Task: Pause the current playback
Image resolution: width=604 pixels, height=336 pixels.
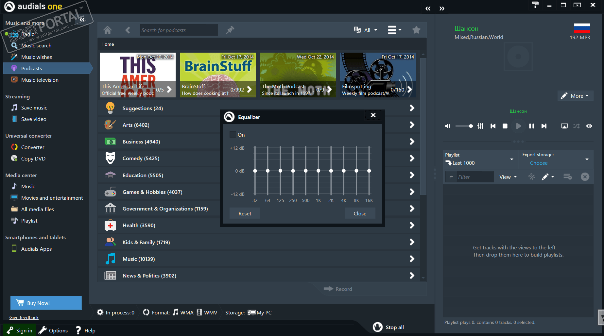Action: (x=532, y=126)
